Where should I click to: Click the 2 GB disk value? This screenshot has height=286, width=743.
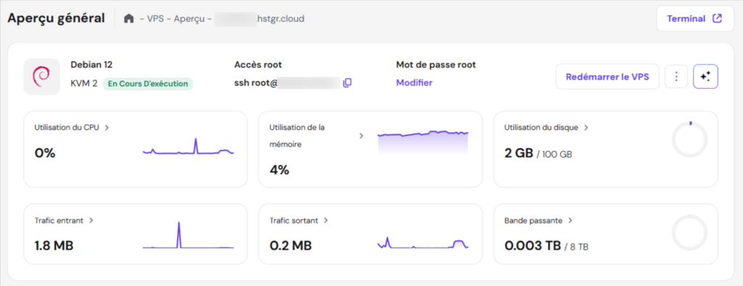pyautogui.click(x=519, y=153)
